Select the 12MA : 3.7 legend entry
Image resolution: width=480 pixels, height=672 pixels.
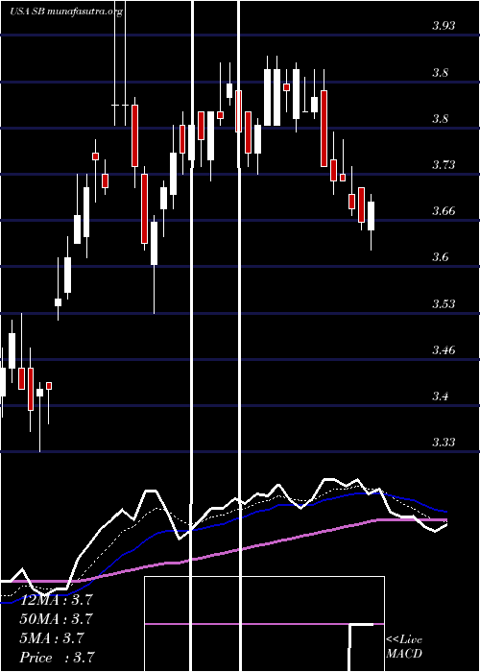56,600
